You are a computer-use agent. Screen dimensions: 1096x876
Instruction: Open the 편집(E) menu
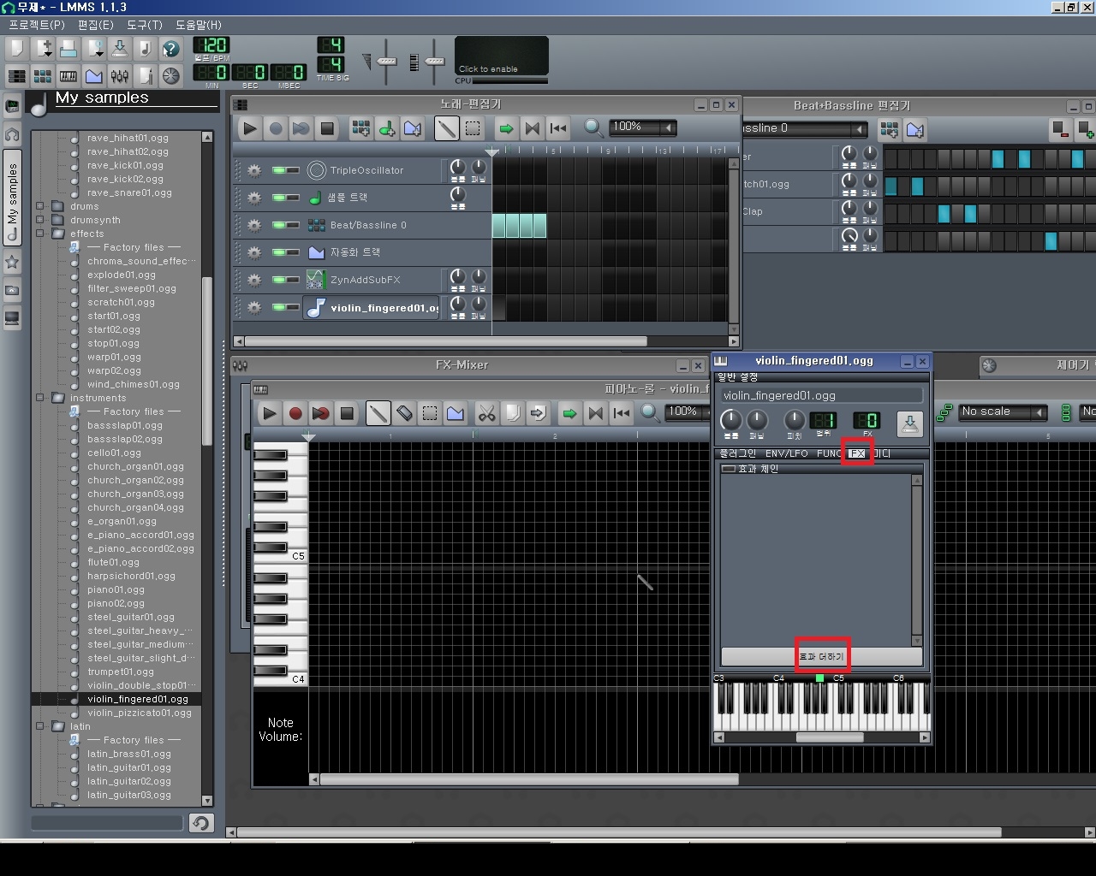(x=95, y=25)
